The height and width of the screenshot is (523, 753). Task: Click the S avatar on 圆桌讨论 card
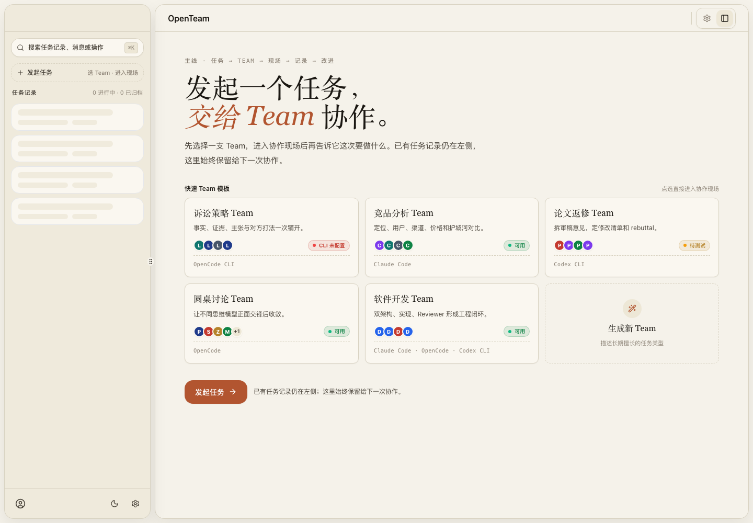pos(209,331)
